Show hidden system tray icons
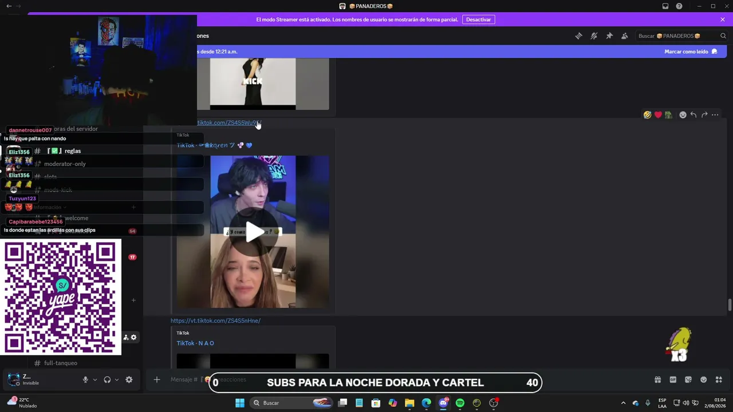This screenshot has height=412, width=733. pos(623,403)
